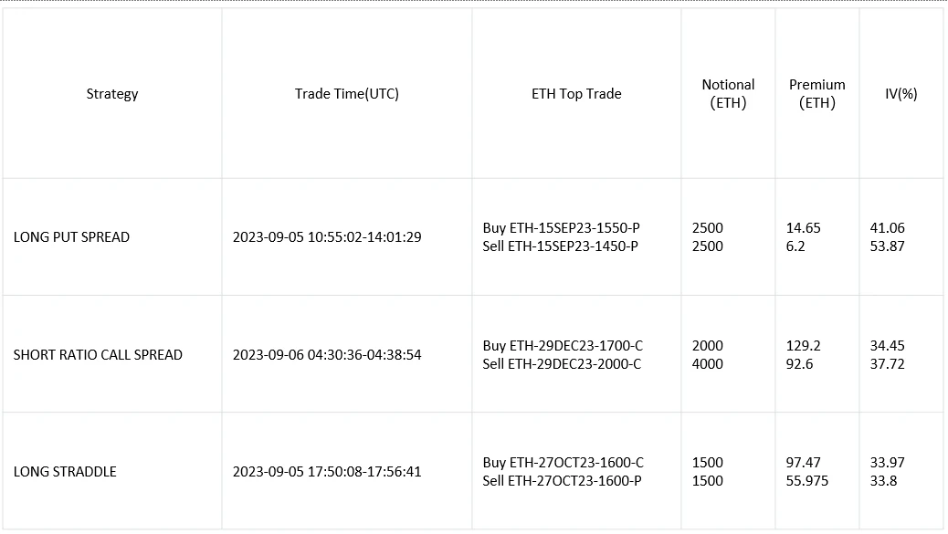This screenshot has height=534, width=948.
Task: Click trade time 2023-09-05 10:55:02-14:01:29
Action: tap(327, 237)
